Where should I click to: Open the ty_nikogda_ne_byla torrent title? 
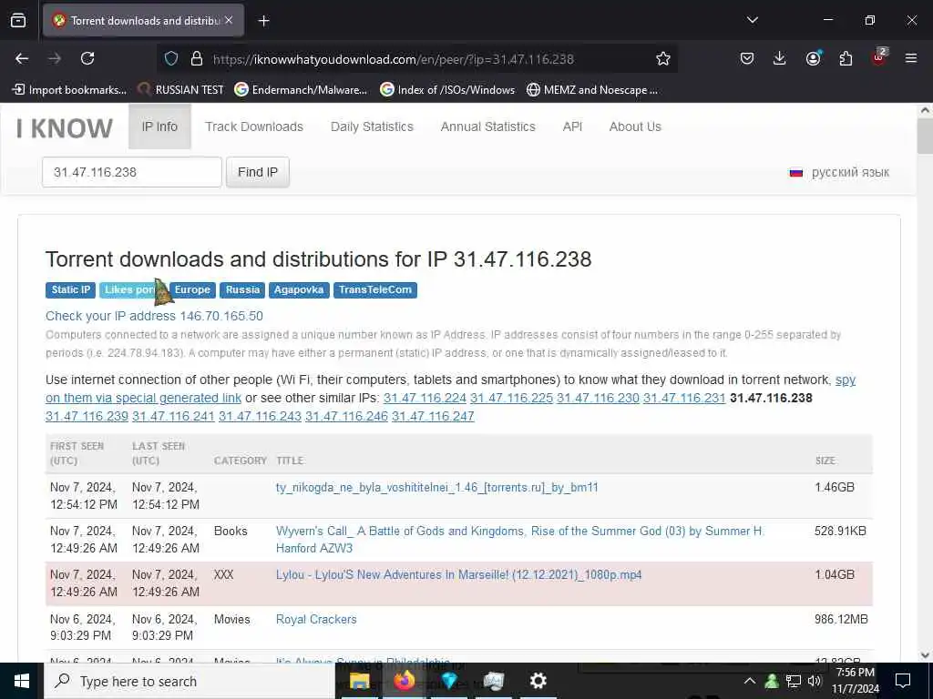click(436, 488)
